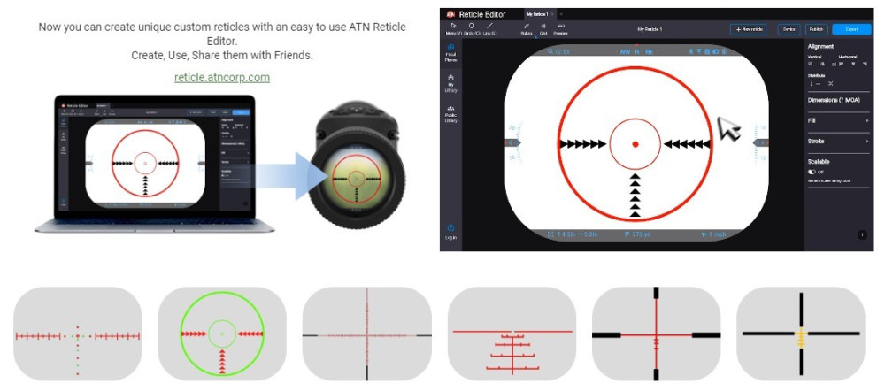Open the Public Library panel
Viewport: 885px width, 391px height.
(x=451, y=113)
